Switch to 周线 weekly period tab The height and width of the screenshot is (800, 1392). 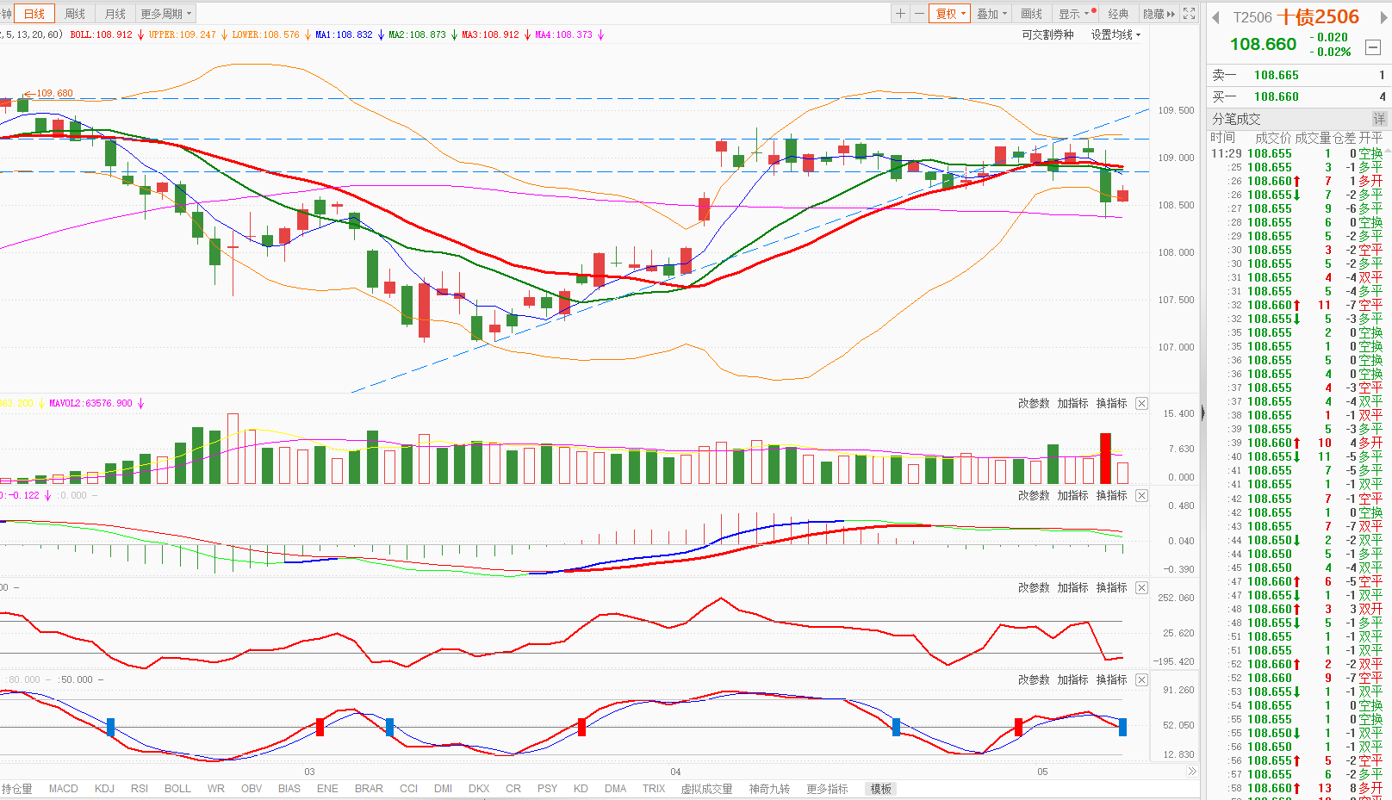[x=75, y=14]
